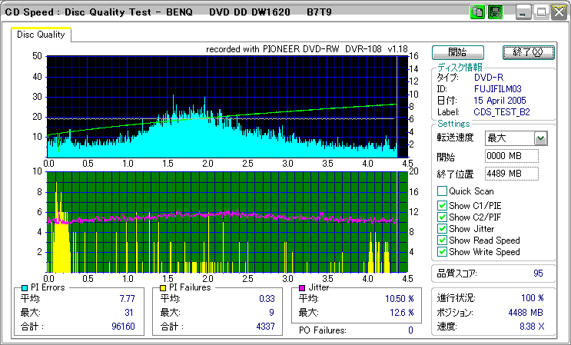Minimize the CD Speed window
This screenshot has height=345, width=571.
[523, 12]
